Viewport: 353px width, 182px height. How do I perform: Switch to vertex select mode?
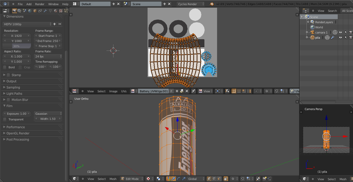209,179
